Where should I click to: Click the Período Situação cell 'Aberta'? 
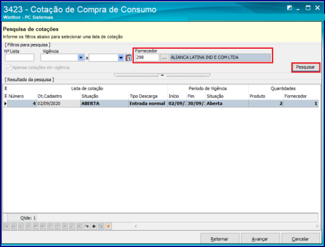tap(227, 104)
